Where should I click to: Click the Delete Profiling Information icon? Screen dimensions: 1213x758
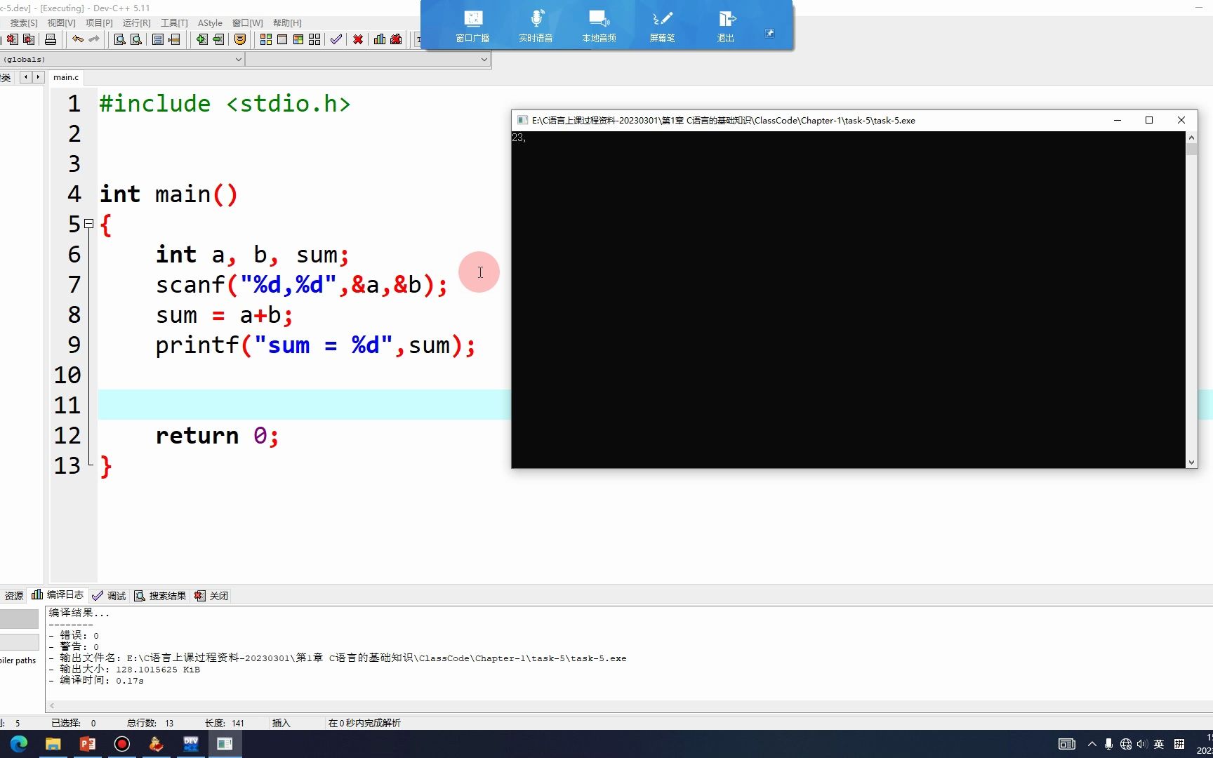coord(396,39)
